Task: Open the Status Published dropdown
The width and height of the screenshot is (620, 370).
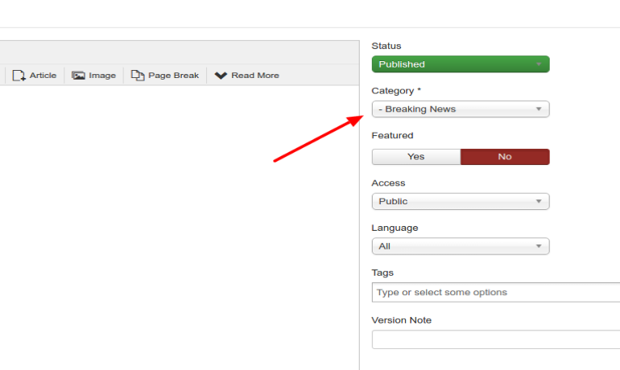Action: coord(461,64)
